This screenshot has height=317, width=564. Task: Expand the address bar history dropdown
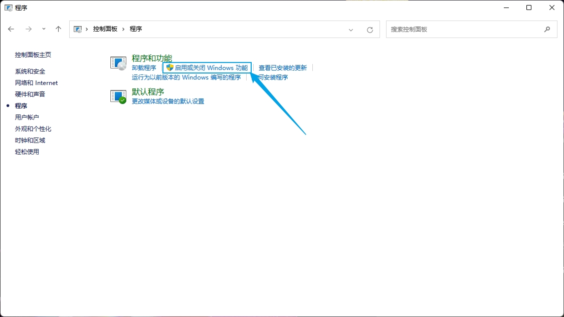(351, 29)
